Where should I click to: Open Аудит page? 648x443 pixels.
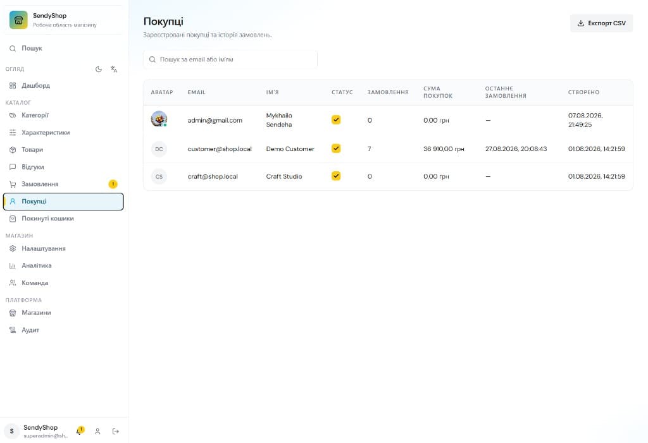pyautogui.click(x=63, y=331)
